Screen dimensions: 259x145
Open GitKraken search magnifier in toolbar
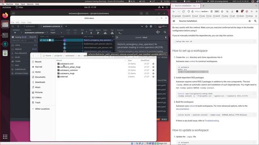tap(165, 32)
